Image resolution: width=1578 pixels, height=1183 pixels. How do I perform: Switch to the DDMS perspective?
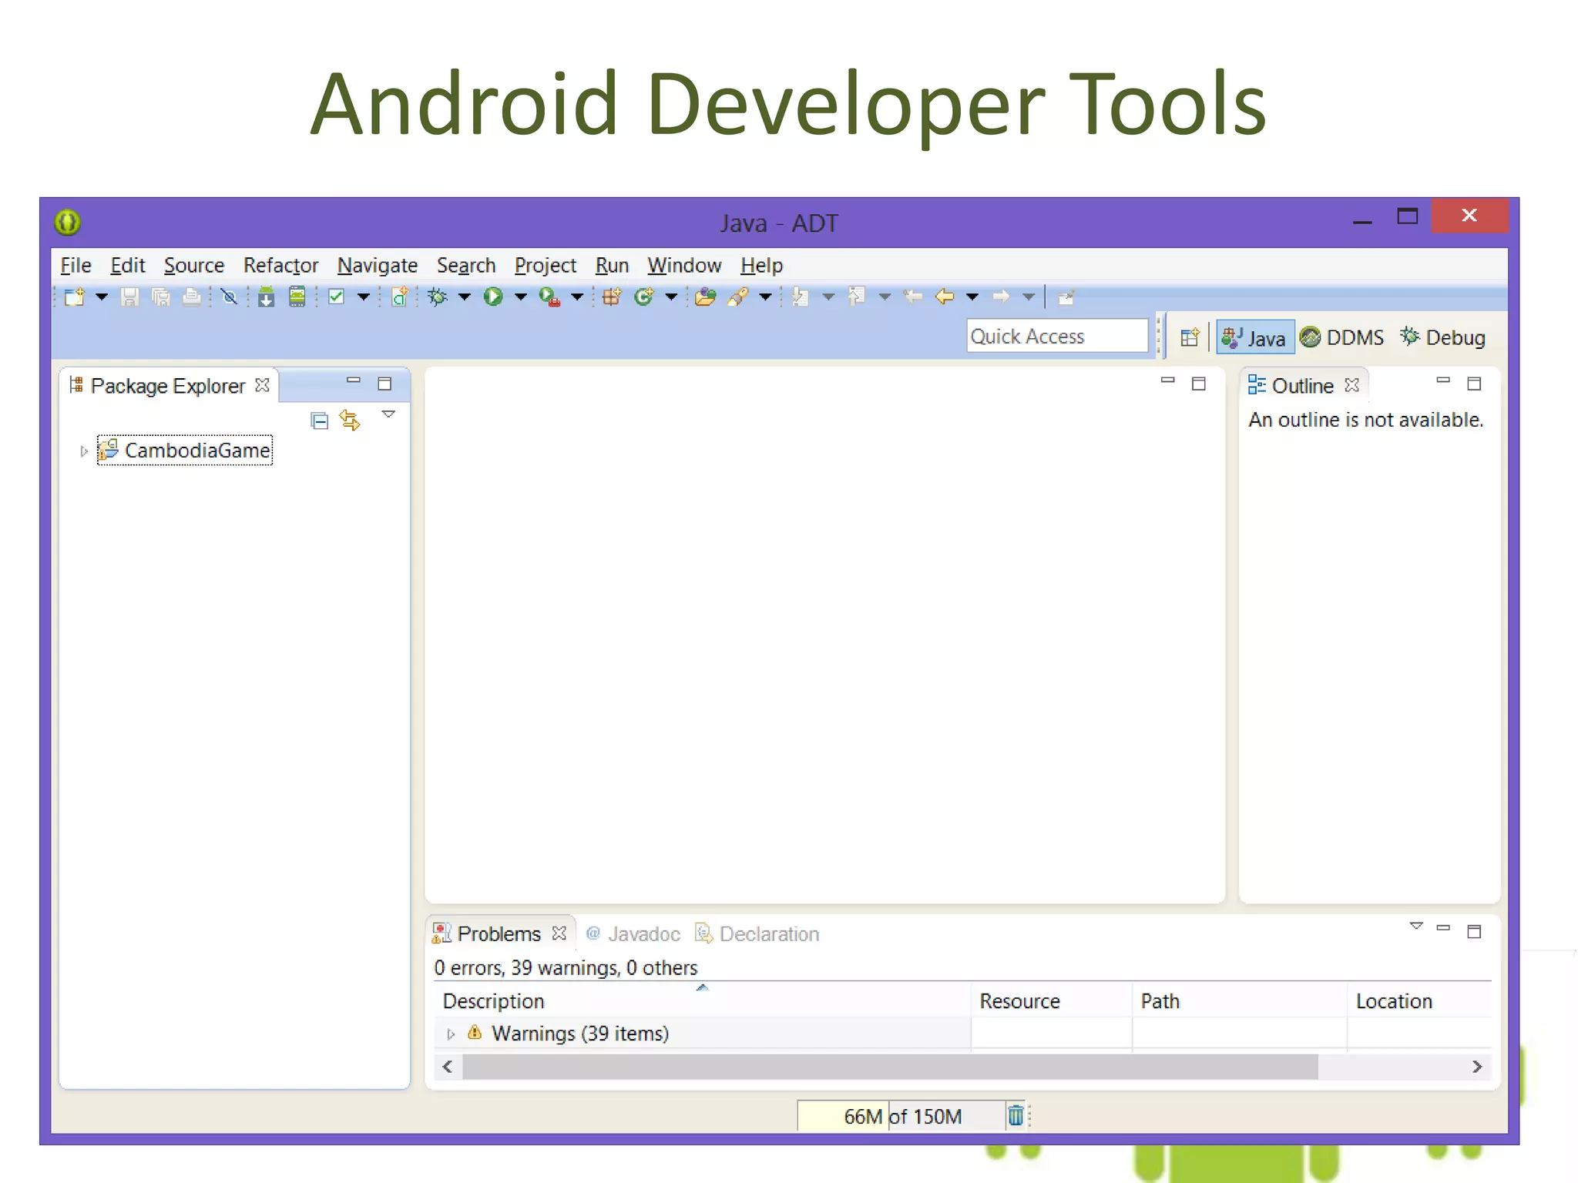1341,337
